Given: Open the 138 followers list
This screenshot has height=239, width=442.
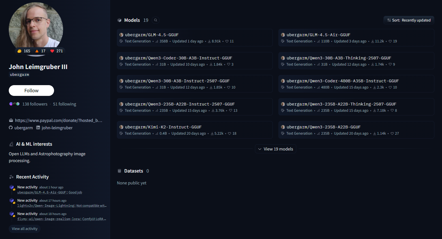Looking at the screenshot, I should click(x=35, y=104).
